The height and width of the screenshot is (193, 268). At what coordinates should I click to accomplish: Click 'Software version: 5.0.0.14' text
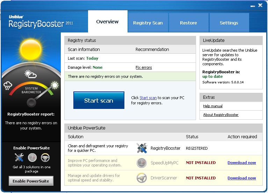click(x=223, y=82)
